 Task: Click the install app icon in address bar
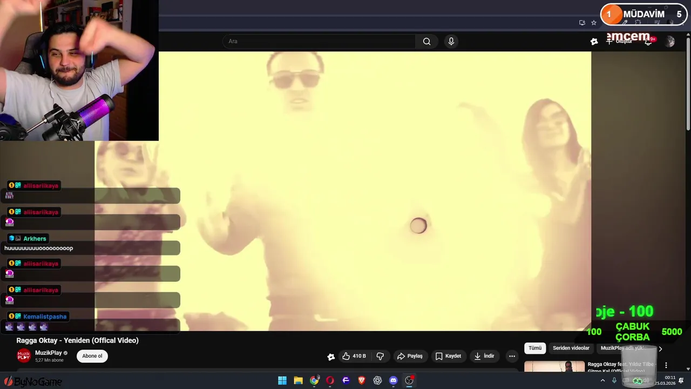[x=582, y=23]
